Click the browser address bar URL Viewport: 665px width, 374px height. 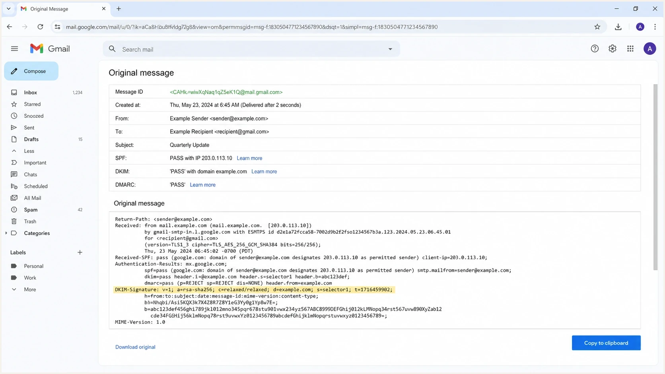(x=252, y=27)
